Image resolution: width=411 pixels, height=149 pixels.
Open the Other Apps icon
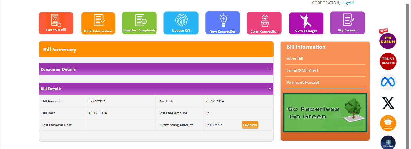point(388,142)
